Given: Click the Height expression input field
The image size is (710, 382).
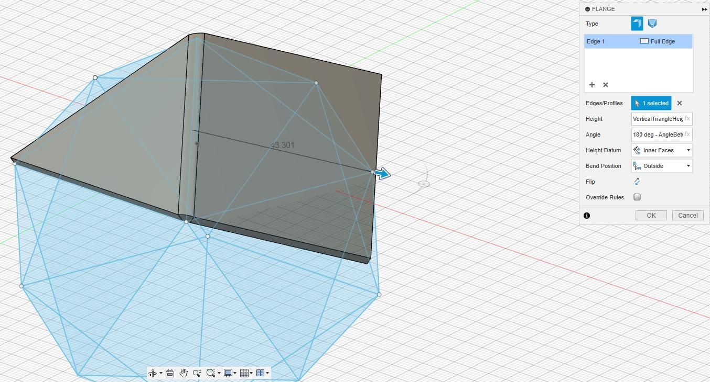Looking at the screenshot, I should (x=658, y=119).
